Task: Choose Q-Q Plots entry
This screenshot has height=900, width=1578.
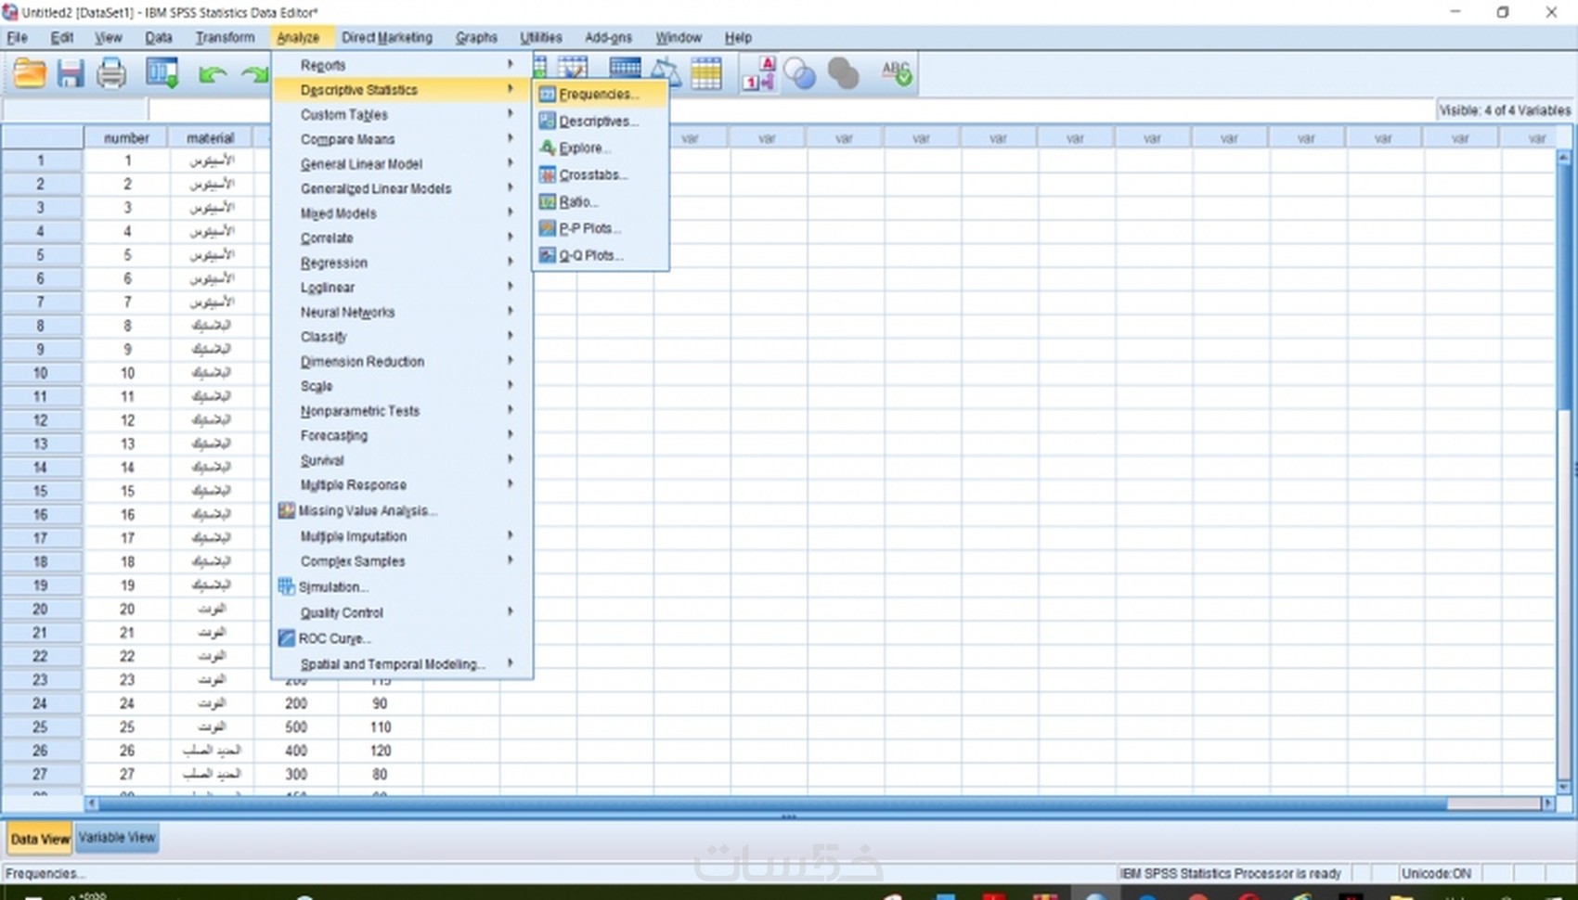Action: click(600, 256)
